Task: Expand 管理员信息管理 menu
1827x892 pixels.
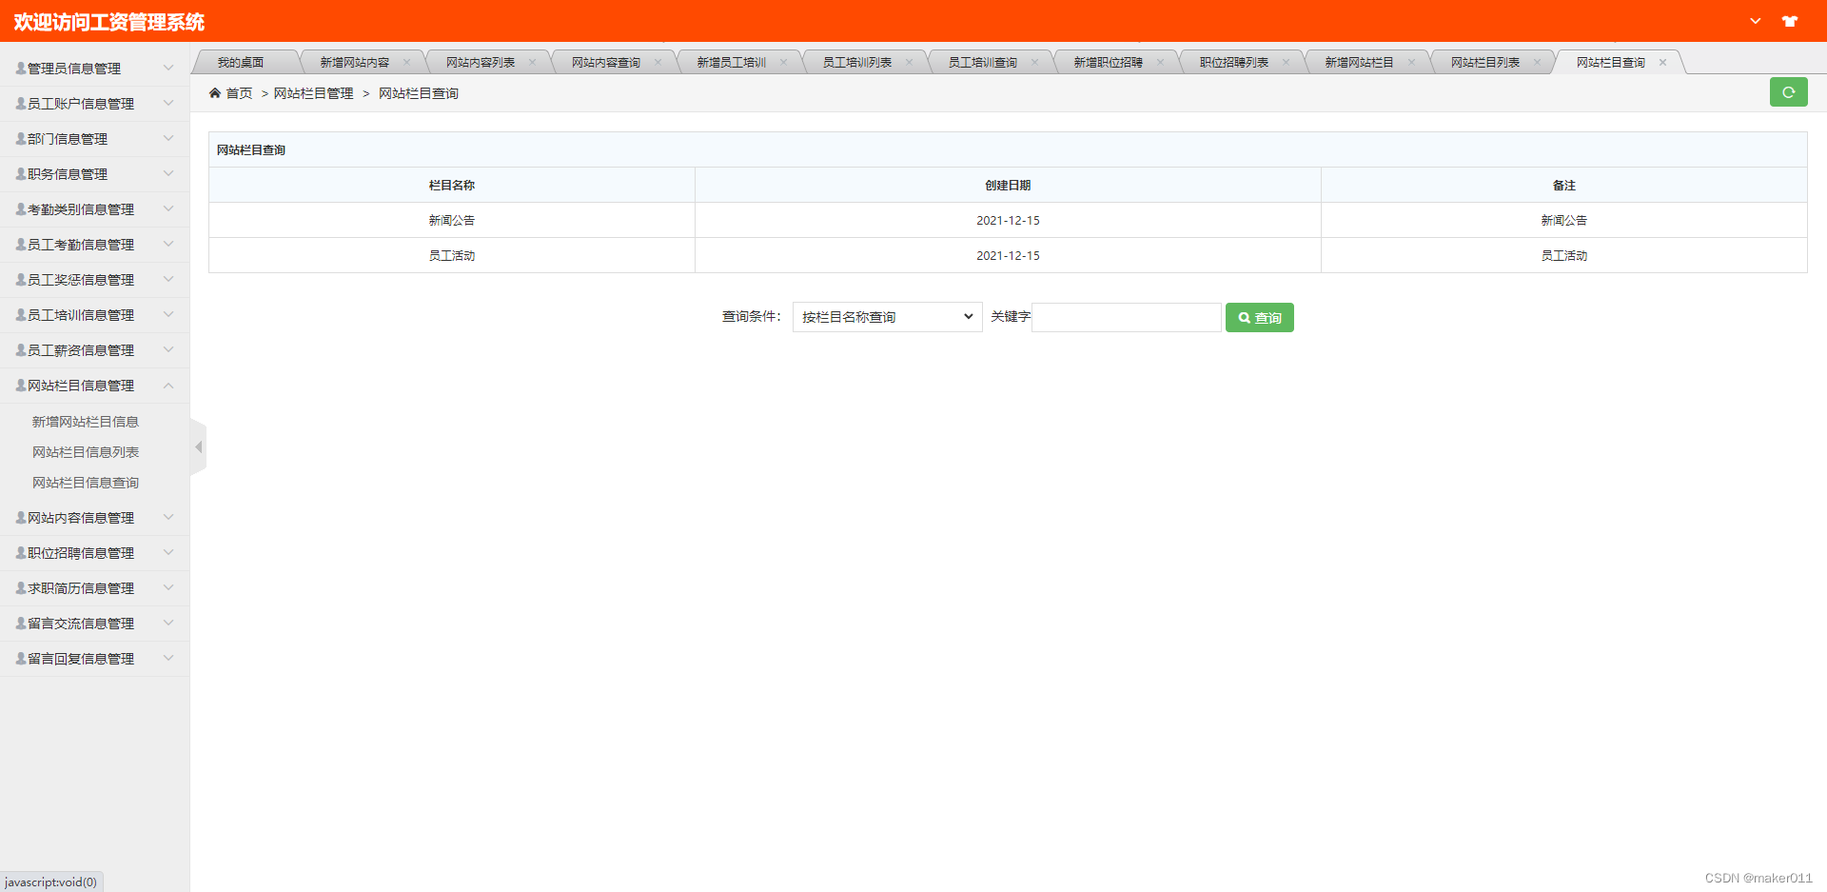Action: pos(94,69)
